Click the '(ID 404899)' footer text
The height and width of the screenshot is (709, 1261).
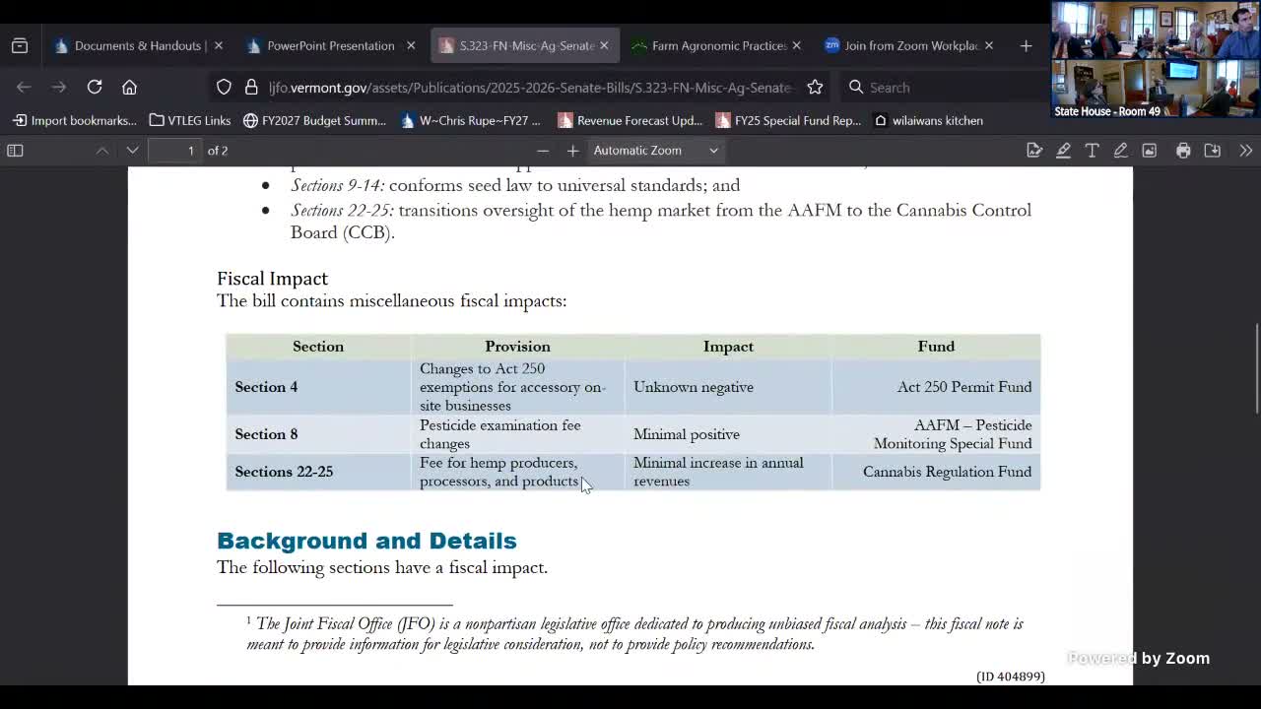[1011, 677]
